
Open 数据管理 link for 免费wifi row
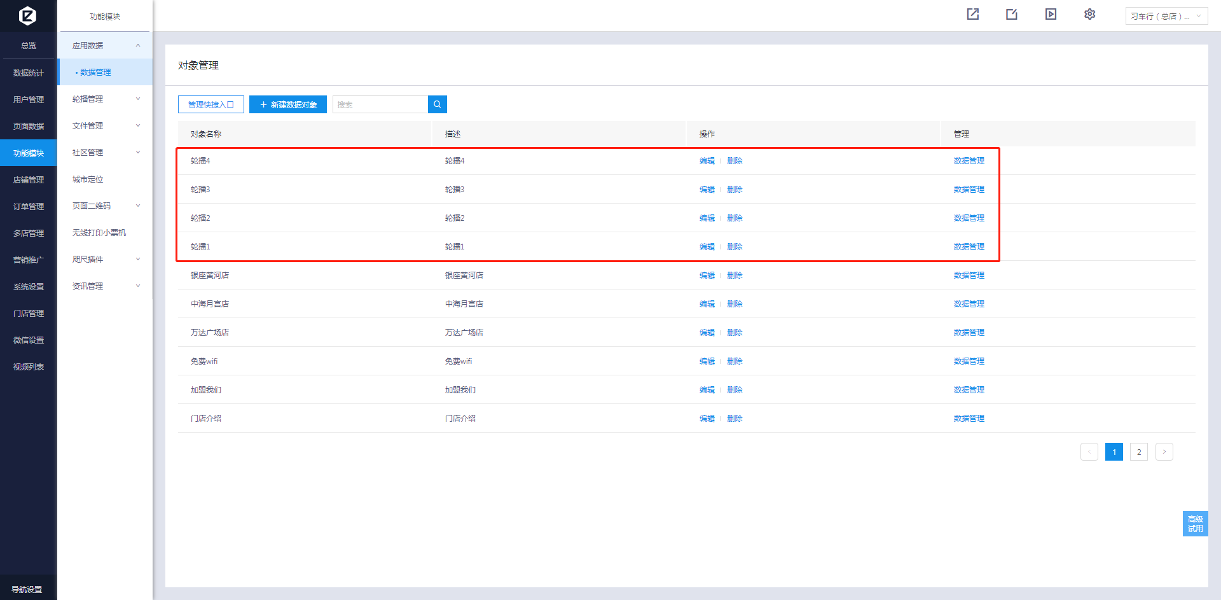point(969,361)
